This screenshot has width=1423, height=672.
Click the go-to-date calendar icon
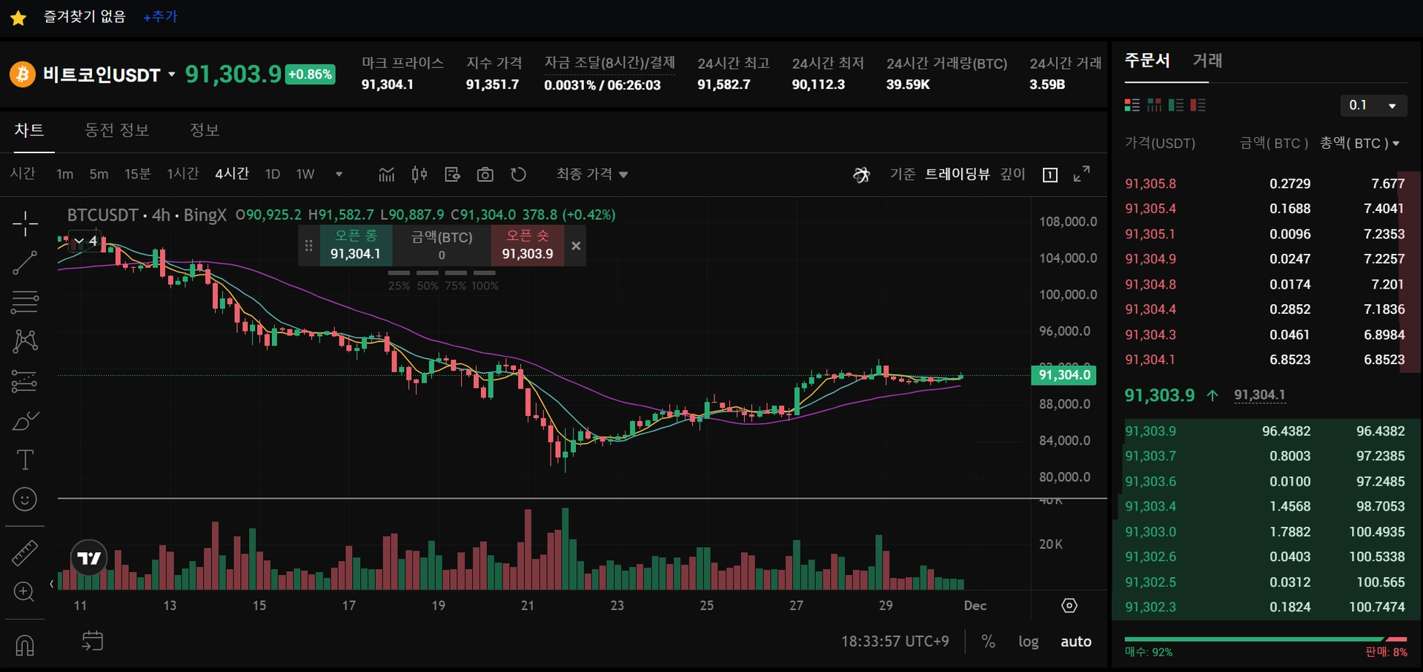pos(93,641)
